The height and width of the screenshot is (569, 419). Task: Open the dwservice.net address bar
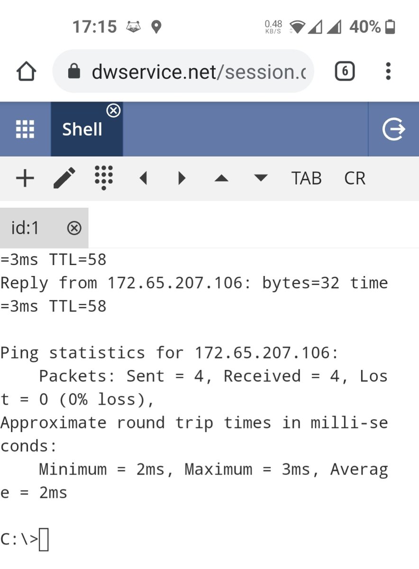pos(183,72)
